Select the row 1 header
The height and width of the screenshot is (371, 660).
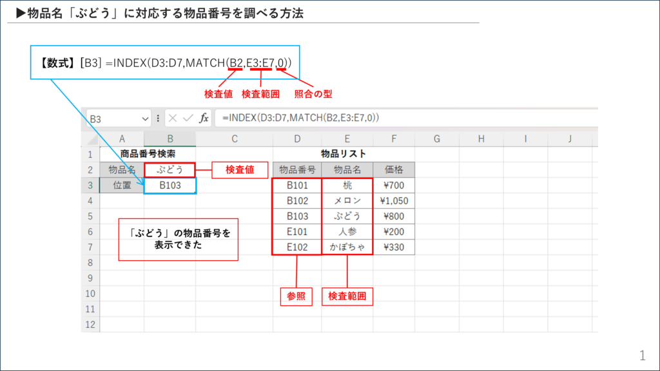click(x=90, y=155)
